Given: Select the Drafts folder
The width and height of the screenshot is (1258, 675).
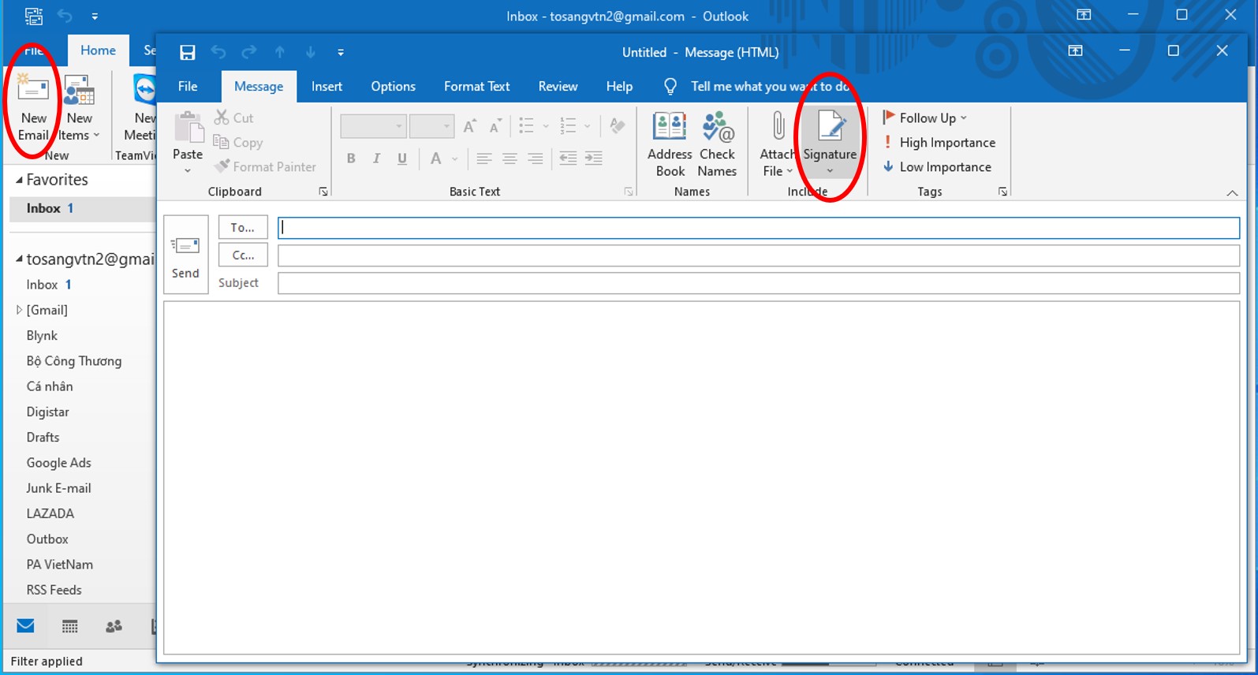Looking at the screenshot, I should (x=43, y=437).
